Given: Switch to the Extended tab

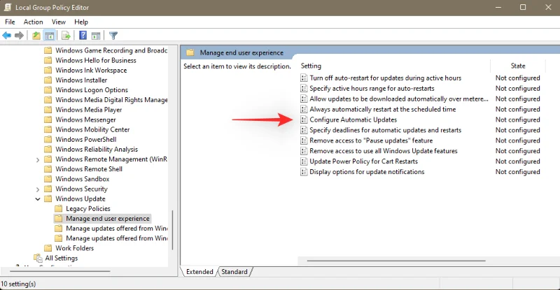Looking at the screenshot, I should coord(199,272).
